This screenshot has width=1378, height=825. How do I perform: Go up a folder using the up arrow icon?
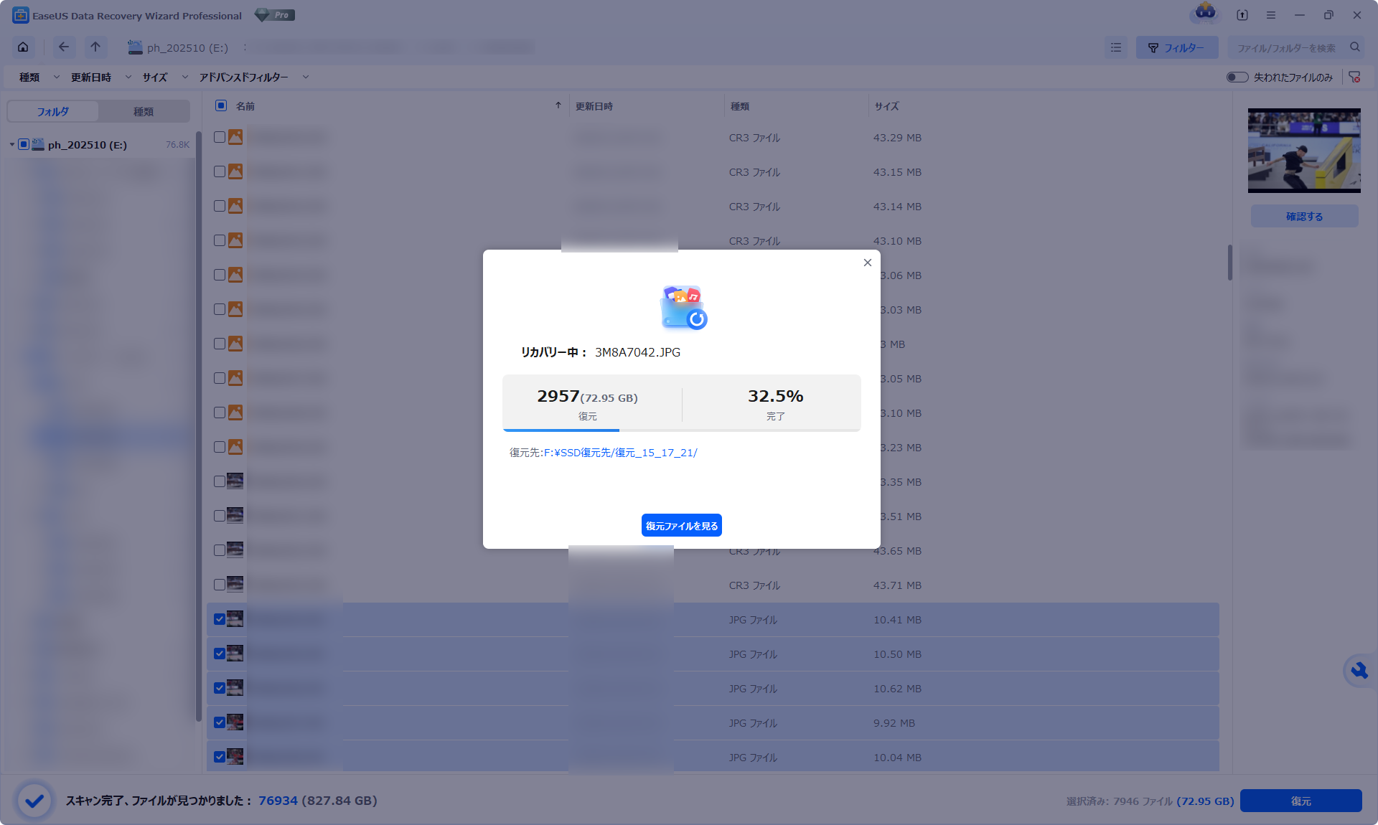pyautogui.click(x=95, y=47)
